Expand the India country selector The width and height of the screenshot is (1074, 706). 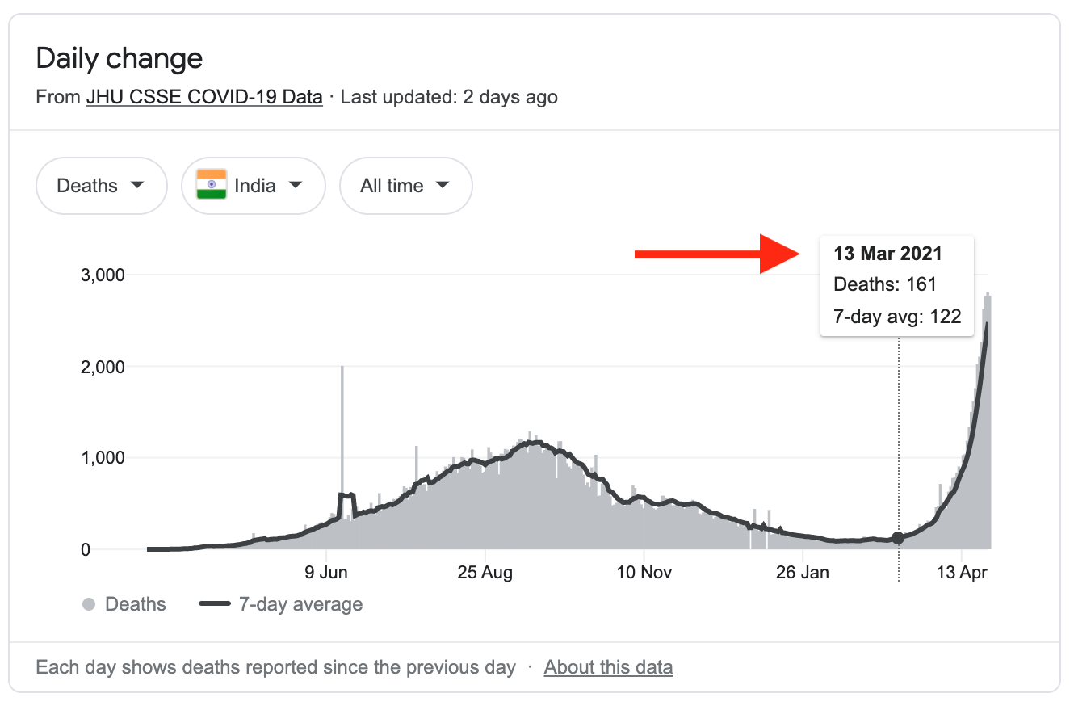(x=254, y=186)
